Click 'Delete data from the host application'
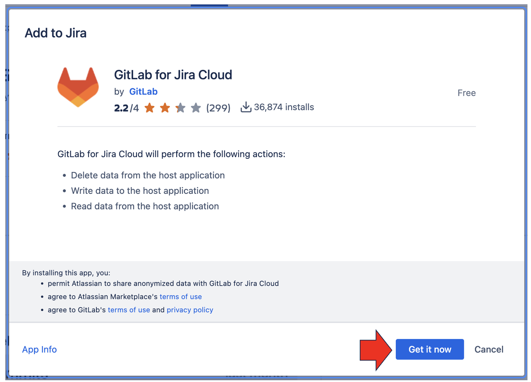Viewport: 531px width, 382px height. click(148, 175)
